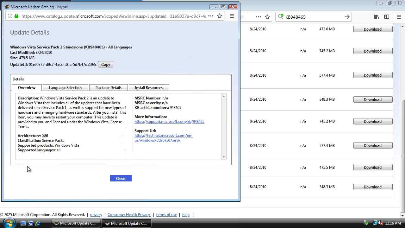
Task: Open the main menu of the background browser window
Action: point(399,17)
